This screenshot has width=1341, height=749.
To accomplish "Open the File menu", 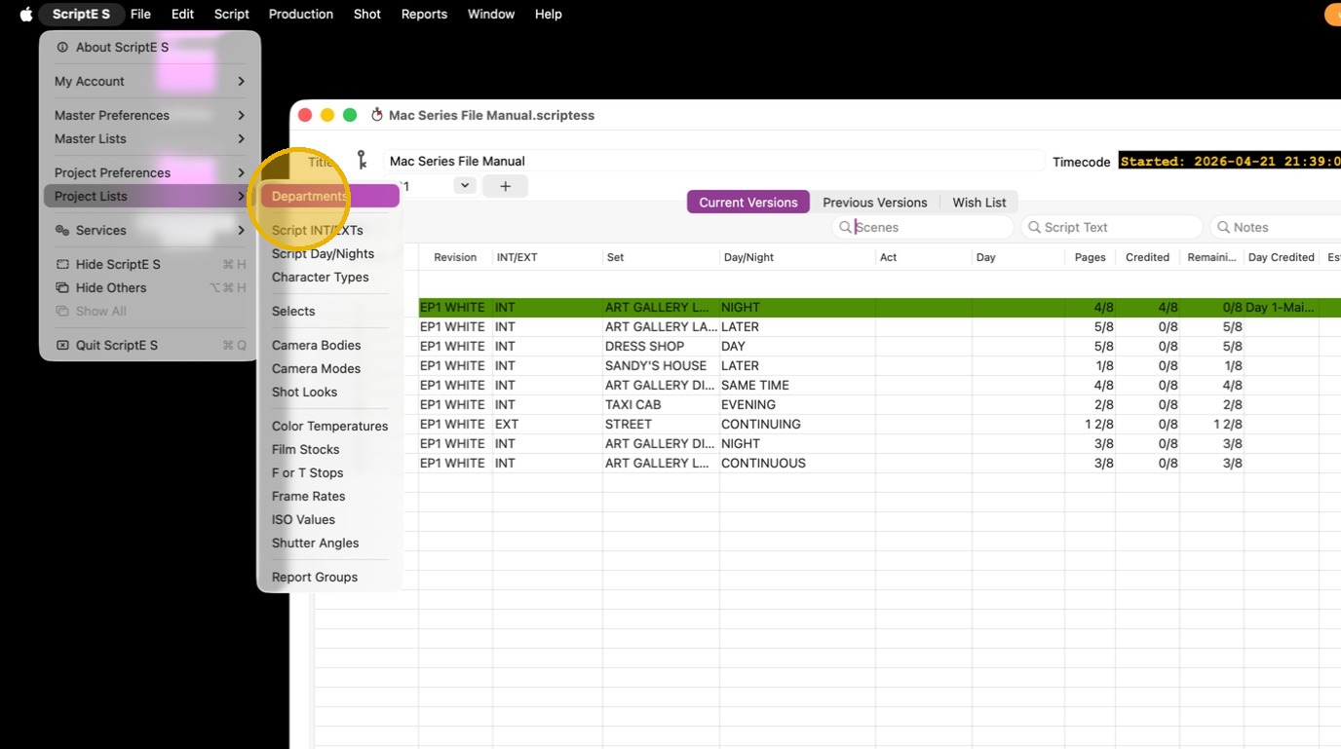I will pos(140,14).
